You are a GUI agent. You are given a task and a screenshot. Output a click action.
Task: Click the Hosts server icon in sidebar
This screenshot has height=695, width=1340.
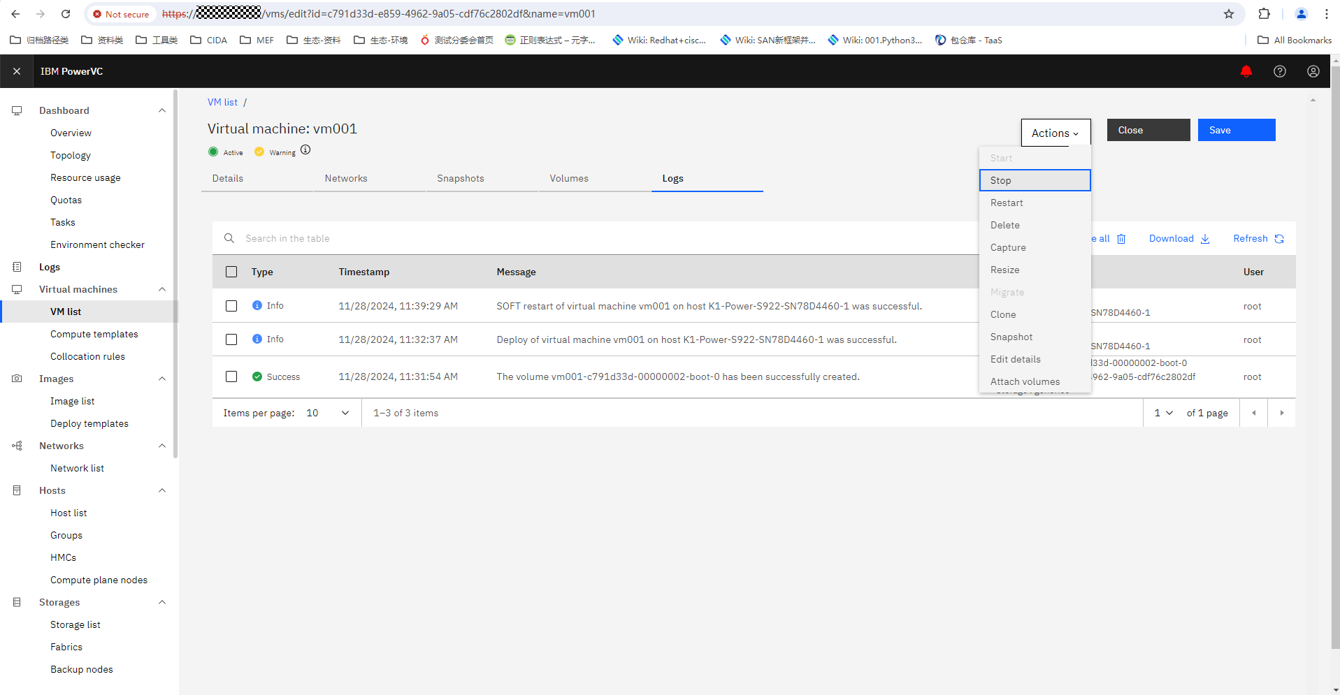click(x=17, y=490)
